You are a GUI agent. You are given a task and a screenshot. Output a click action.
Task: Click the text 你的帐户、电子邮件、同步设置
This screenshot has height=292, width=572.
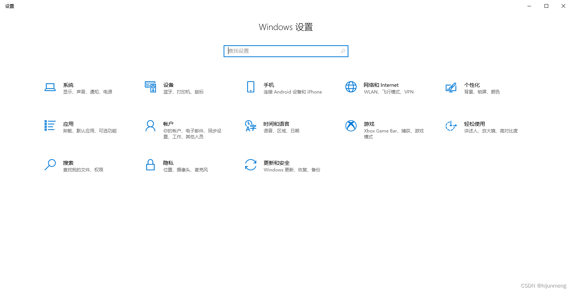(x=192, y=134)
